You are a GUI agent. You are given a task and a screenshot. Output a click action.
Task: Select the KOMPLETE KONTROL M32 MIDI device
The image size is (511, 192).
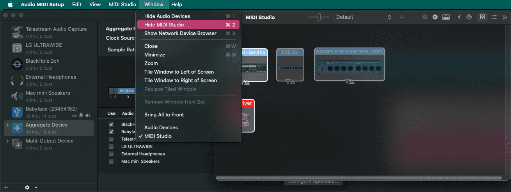coord(350,64)
